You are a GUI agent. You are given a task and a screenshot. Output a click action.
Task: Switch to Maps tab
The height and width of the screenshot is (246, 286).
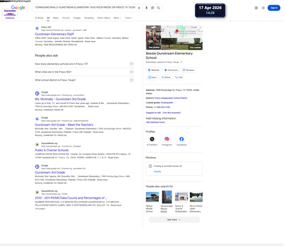[x=56, y=18]
